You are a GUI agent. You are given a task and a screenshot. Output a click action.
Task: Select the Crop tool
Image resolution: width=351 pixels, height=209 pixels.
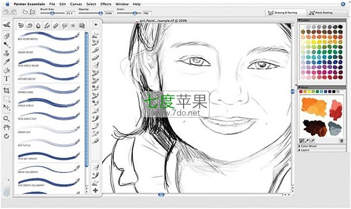click(x=6, y=90)
